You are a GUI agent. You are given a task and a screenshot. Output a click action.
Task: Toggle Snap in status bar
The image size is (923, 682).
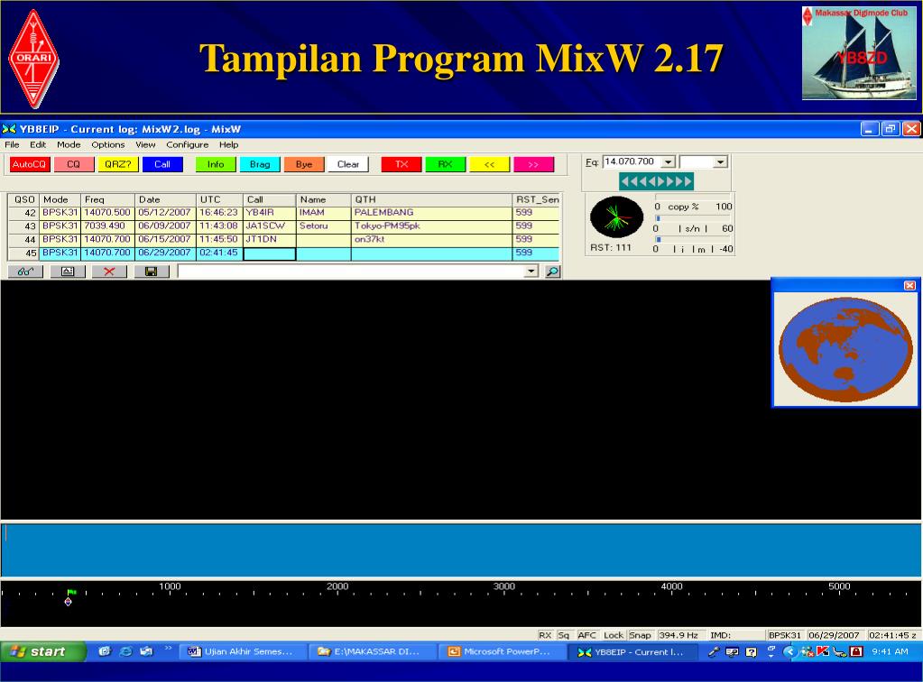pyautogui.click(x=640, y=635)
